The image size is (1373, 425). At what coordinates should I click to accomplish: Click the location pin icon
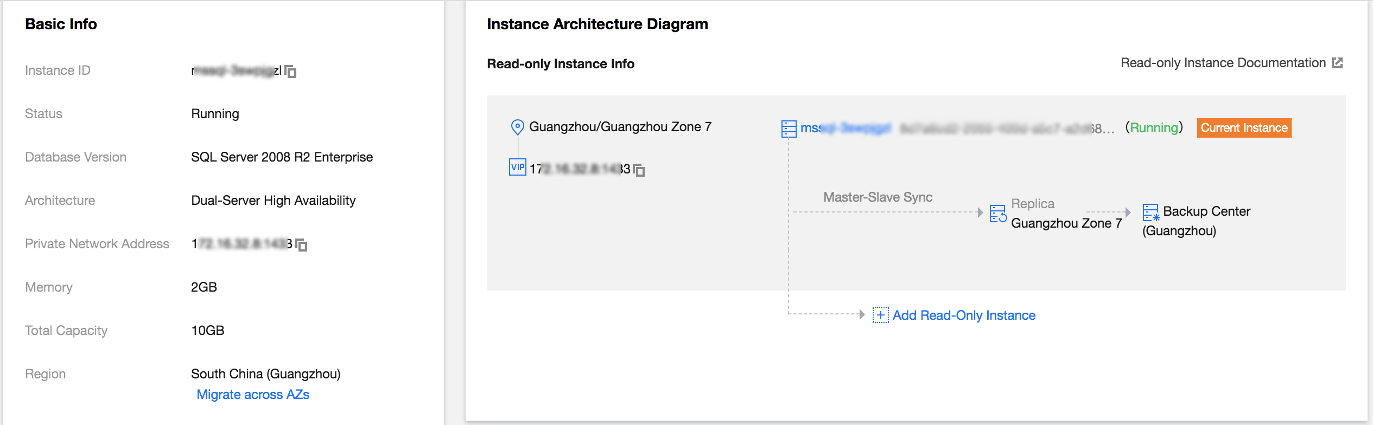click(x=517, y=127)
